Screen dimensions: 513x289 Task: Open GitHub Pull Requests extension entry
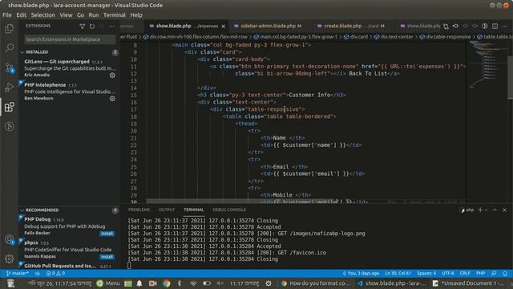point(69,266)
